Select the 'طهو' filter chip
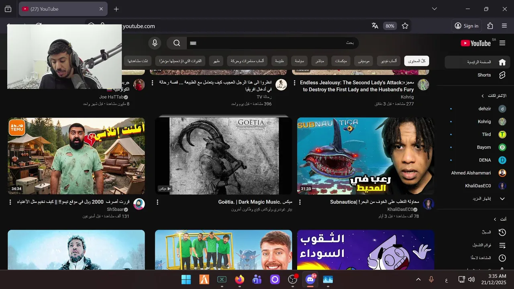Screen dimensions: 514x289 click(x=216, y=61)
